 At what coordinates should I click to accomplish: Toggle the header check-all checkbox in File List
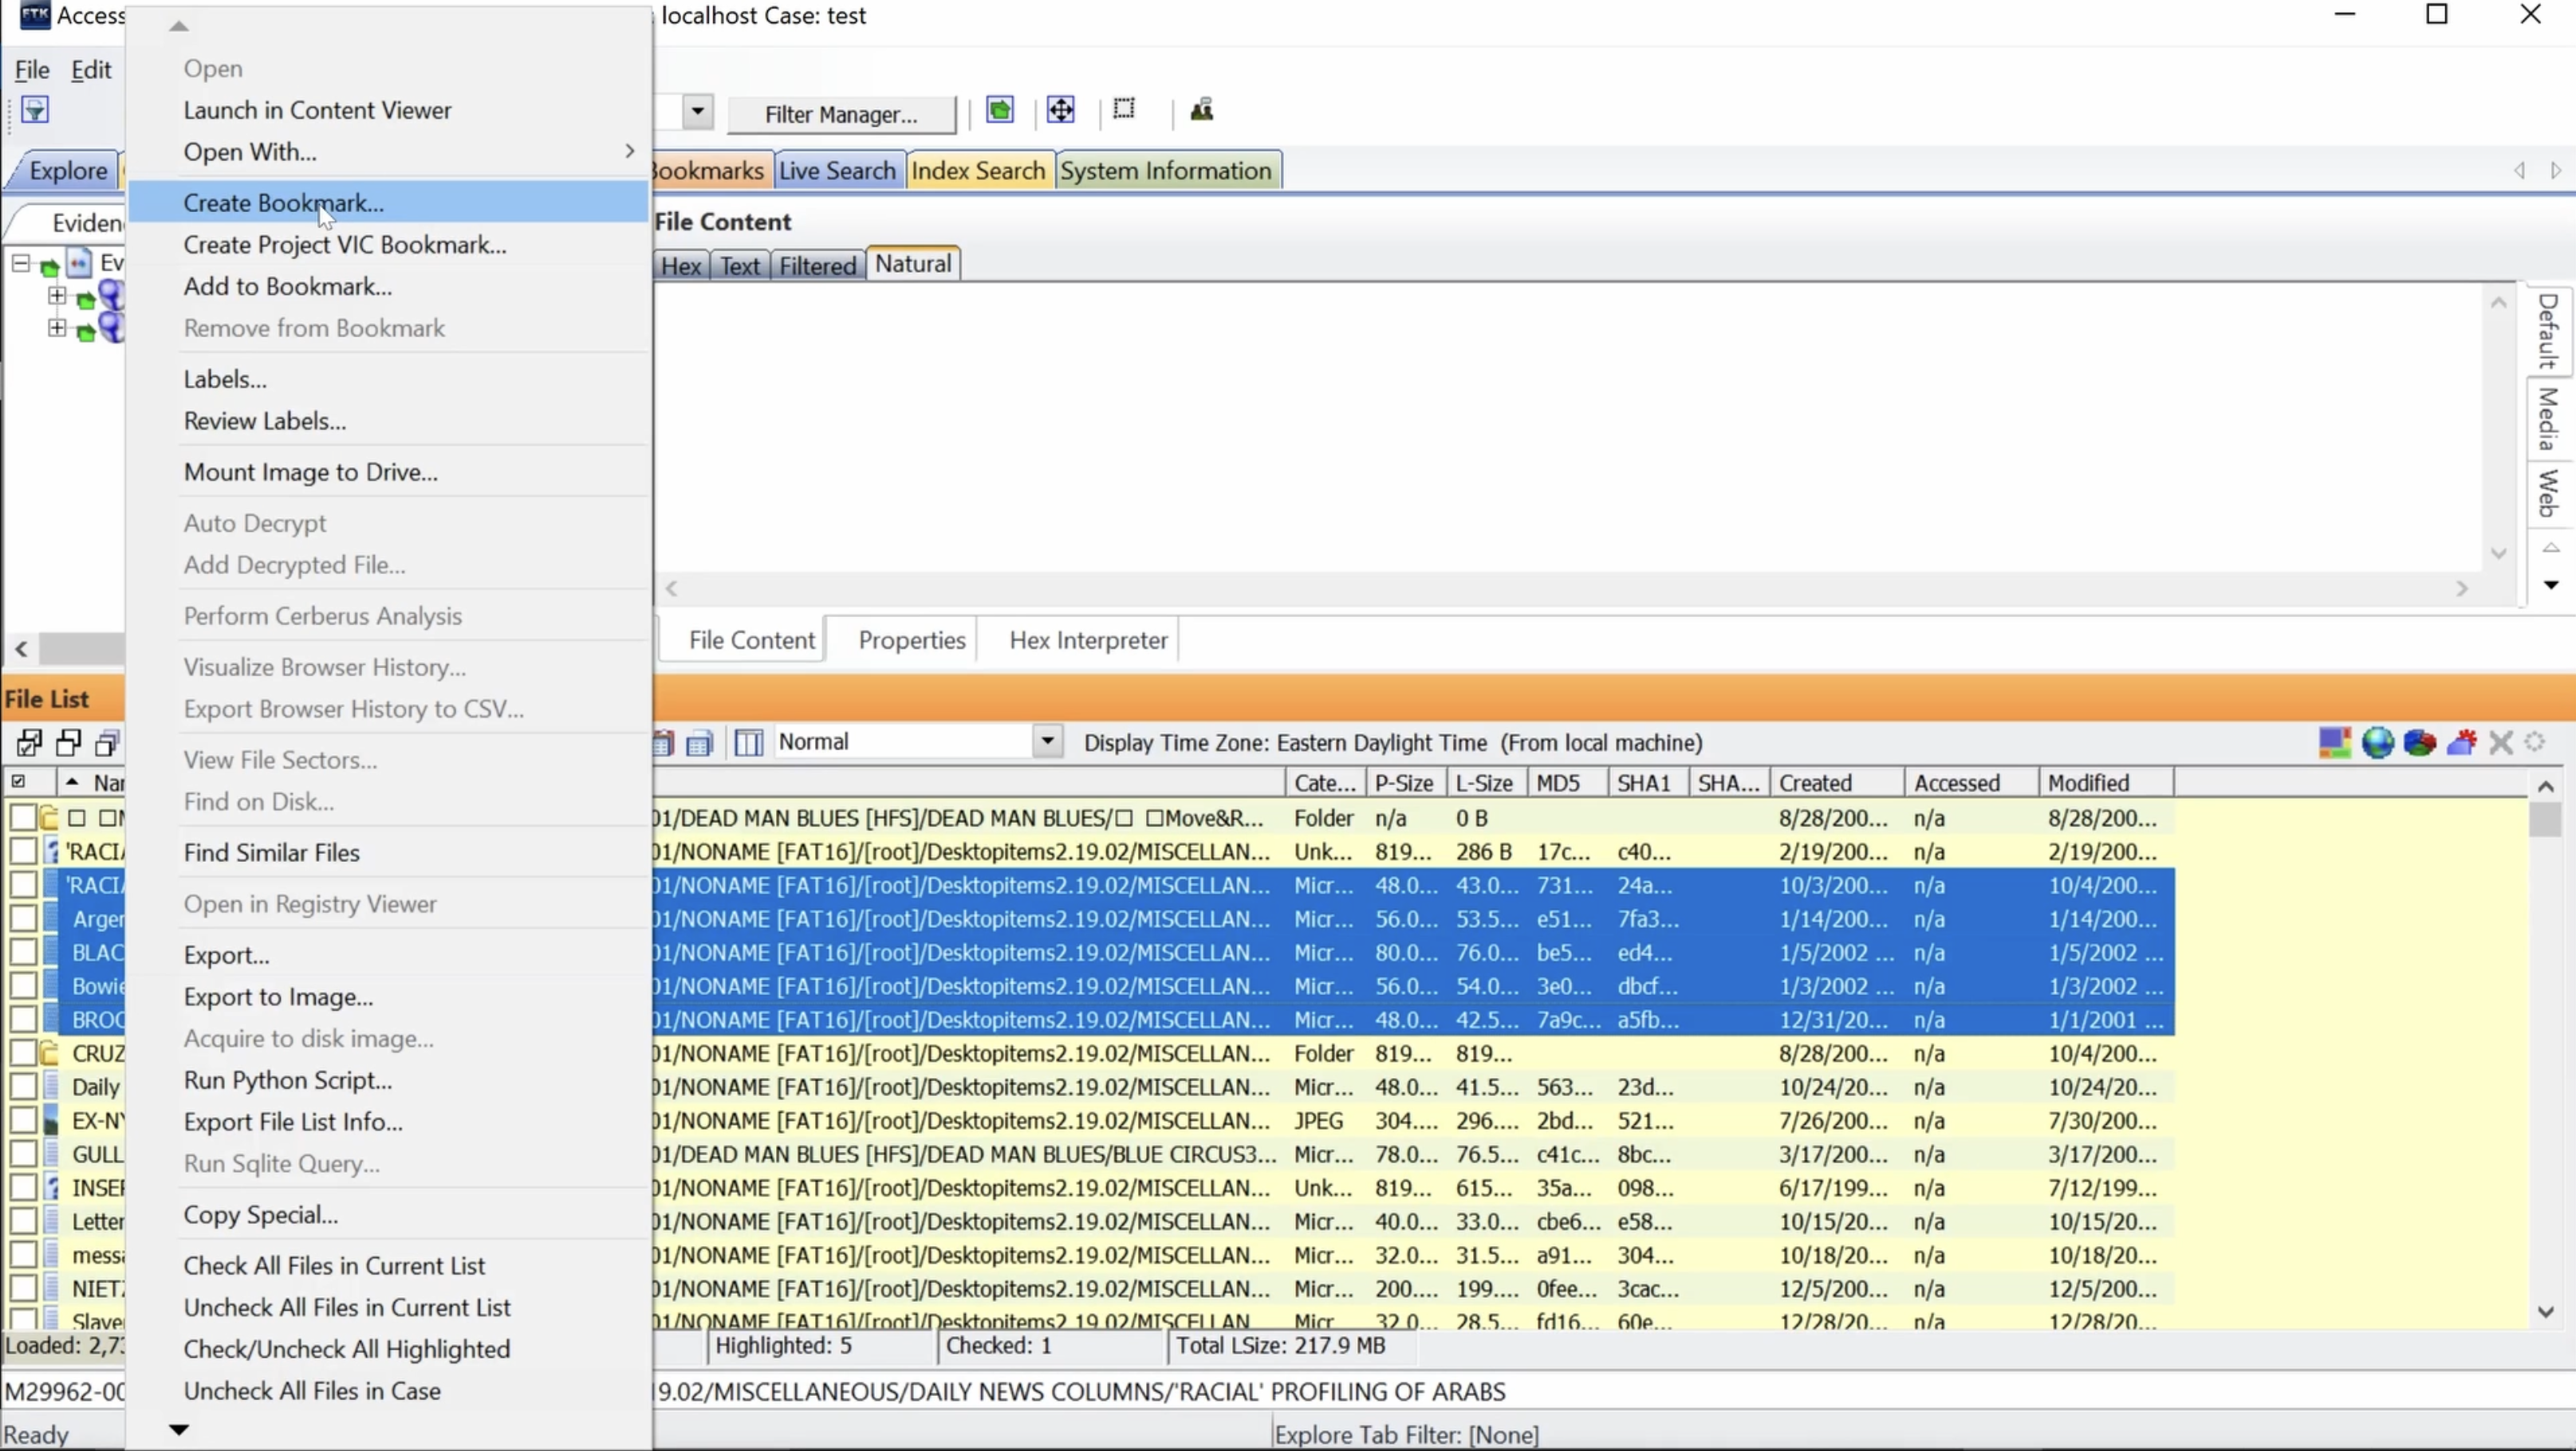18,782
